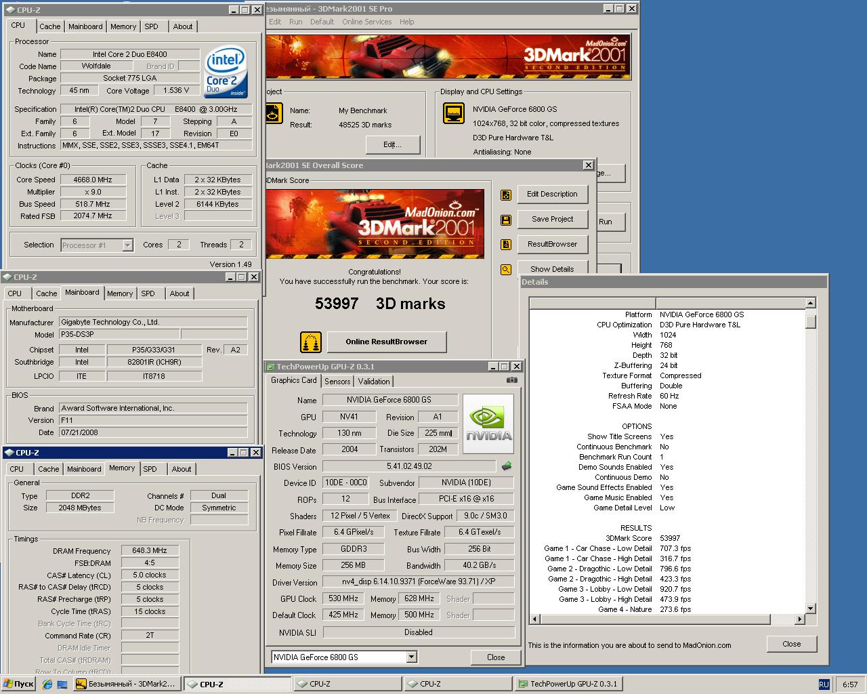Screen dimensions: 867x694
Task: Click the Show Details button
Action: tap(553, 268)
